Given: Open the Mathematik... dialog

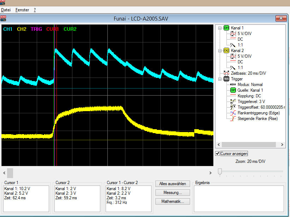Looking at the screenshot, I should pyautogui.click(x=173, y=201).
